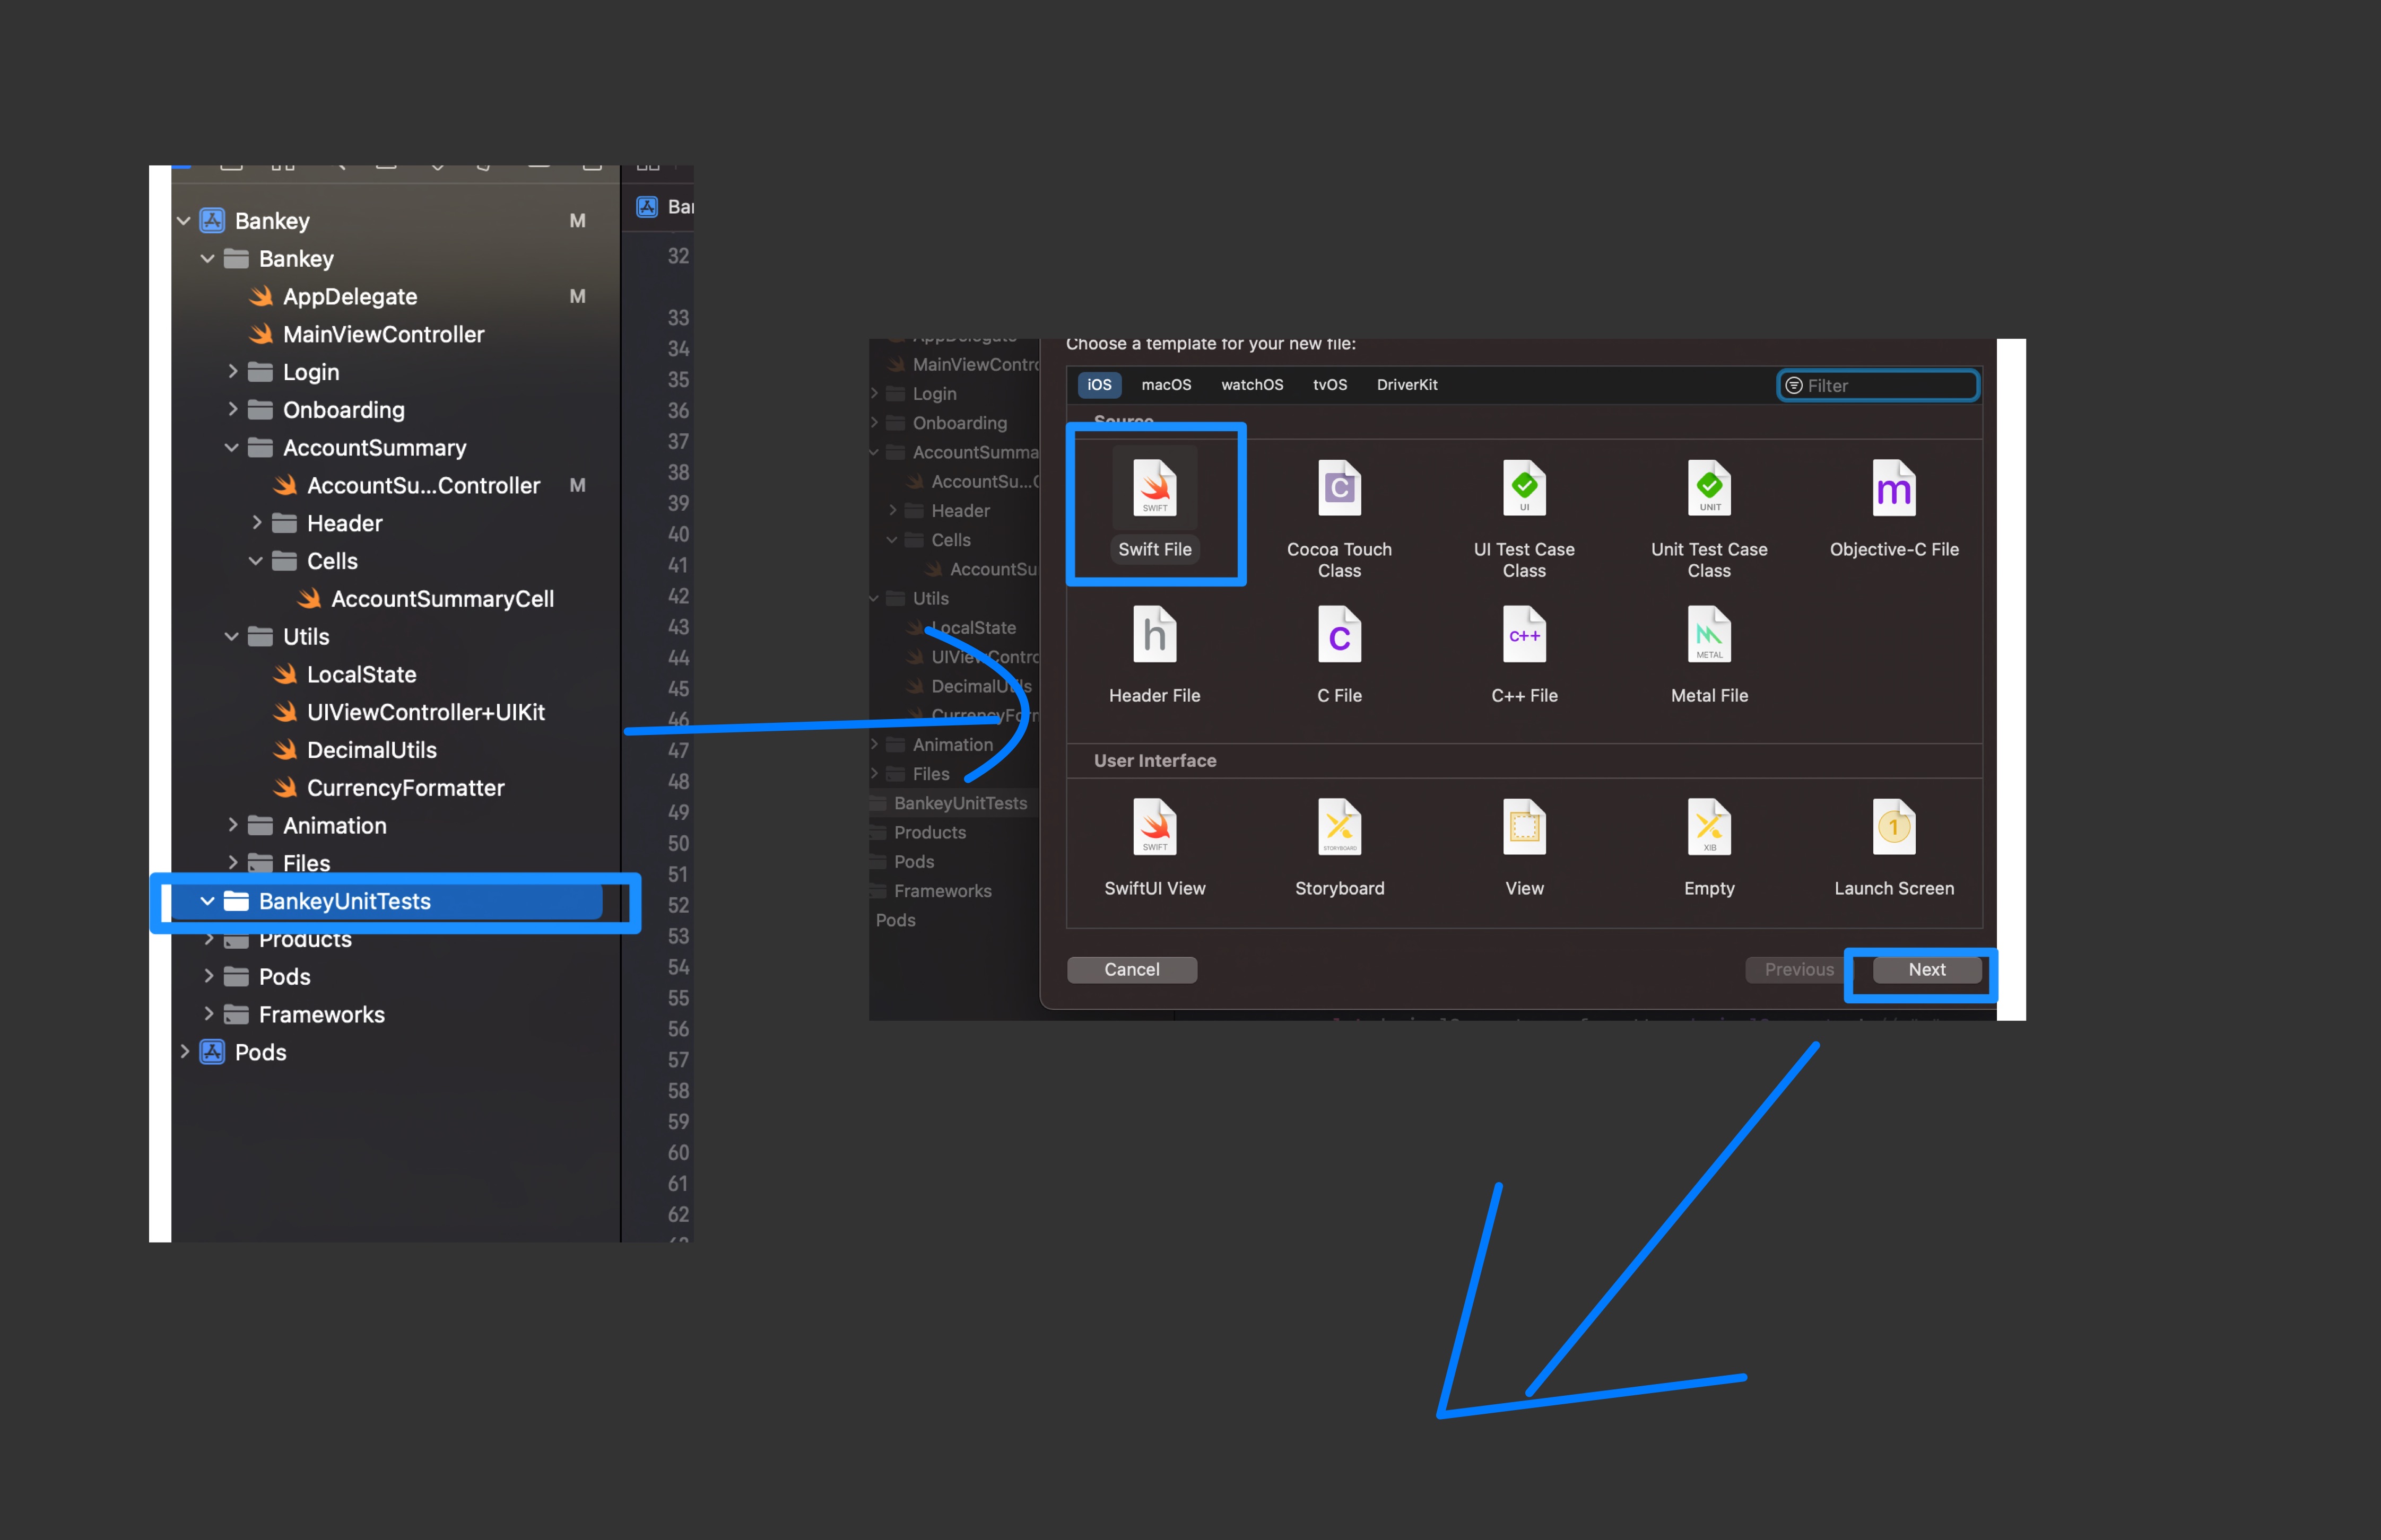The image size is (2381, 1540).
Task: Collapse the BankeyUnitTests group
Action: point(208,901)
